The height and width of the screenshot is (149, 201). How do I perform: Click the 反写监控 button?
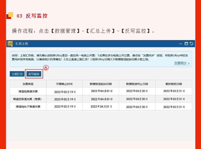[x=34, y=74]
